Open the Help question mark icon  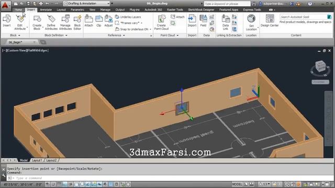pos(310,4)
